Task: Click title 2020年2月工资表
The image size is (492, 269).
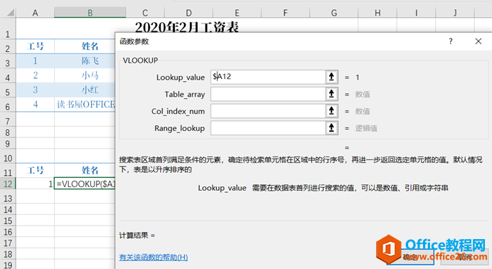Action: tap(187, 27)
